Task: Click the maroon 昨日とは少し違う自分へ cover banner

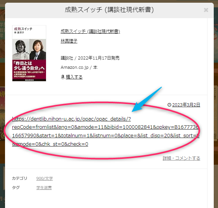Action: pos(29,70)
